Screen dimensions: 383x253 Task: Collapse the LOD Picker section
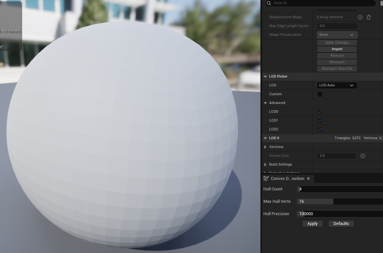tap(265, 77)
